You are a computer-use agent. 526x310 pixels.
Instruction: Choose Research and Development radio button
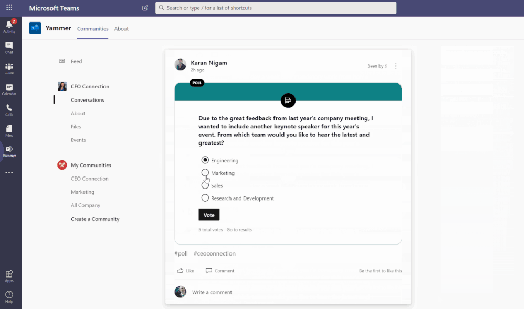205,198
